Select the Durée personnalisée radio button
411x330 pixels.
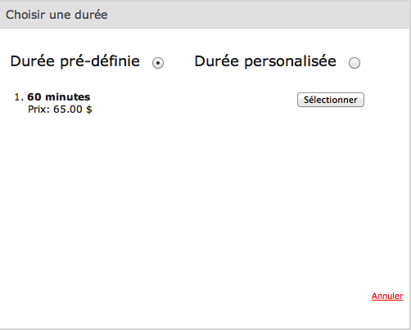point(355,63)
